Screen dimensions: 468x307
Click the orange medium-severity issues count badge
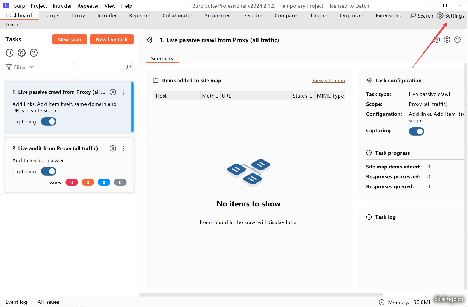(x=88, y=182)
